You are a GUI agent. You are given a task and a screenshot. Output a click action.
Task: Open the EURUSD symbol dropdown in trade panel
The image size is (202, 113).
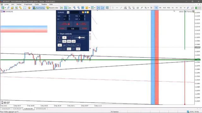[68, 13]
